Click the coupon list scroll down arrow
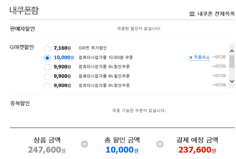The height and width of the screenshot is (159, 236). click(x=232, y=81)
